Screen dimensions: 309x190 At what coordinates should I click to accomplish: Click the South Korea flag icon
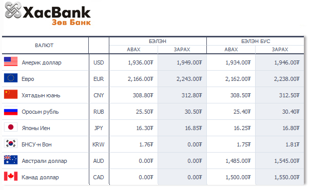tap(11, 143)
